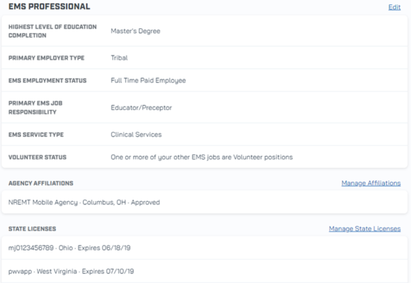Click the Clinical Services service type value
Screen dimensions: 411x283
136,135
